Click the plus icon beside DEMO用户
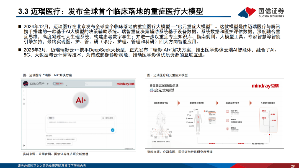This screenshot has width=299, height=168. click(48, 84)
